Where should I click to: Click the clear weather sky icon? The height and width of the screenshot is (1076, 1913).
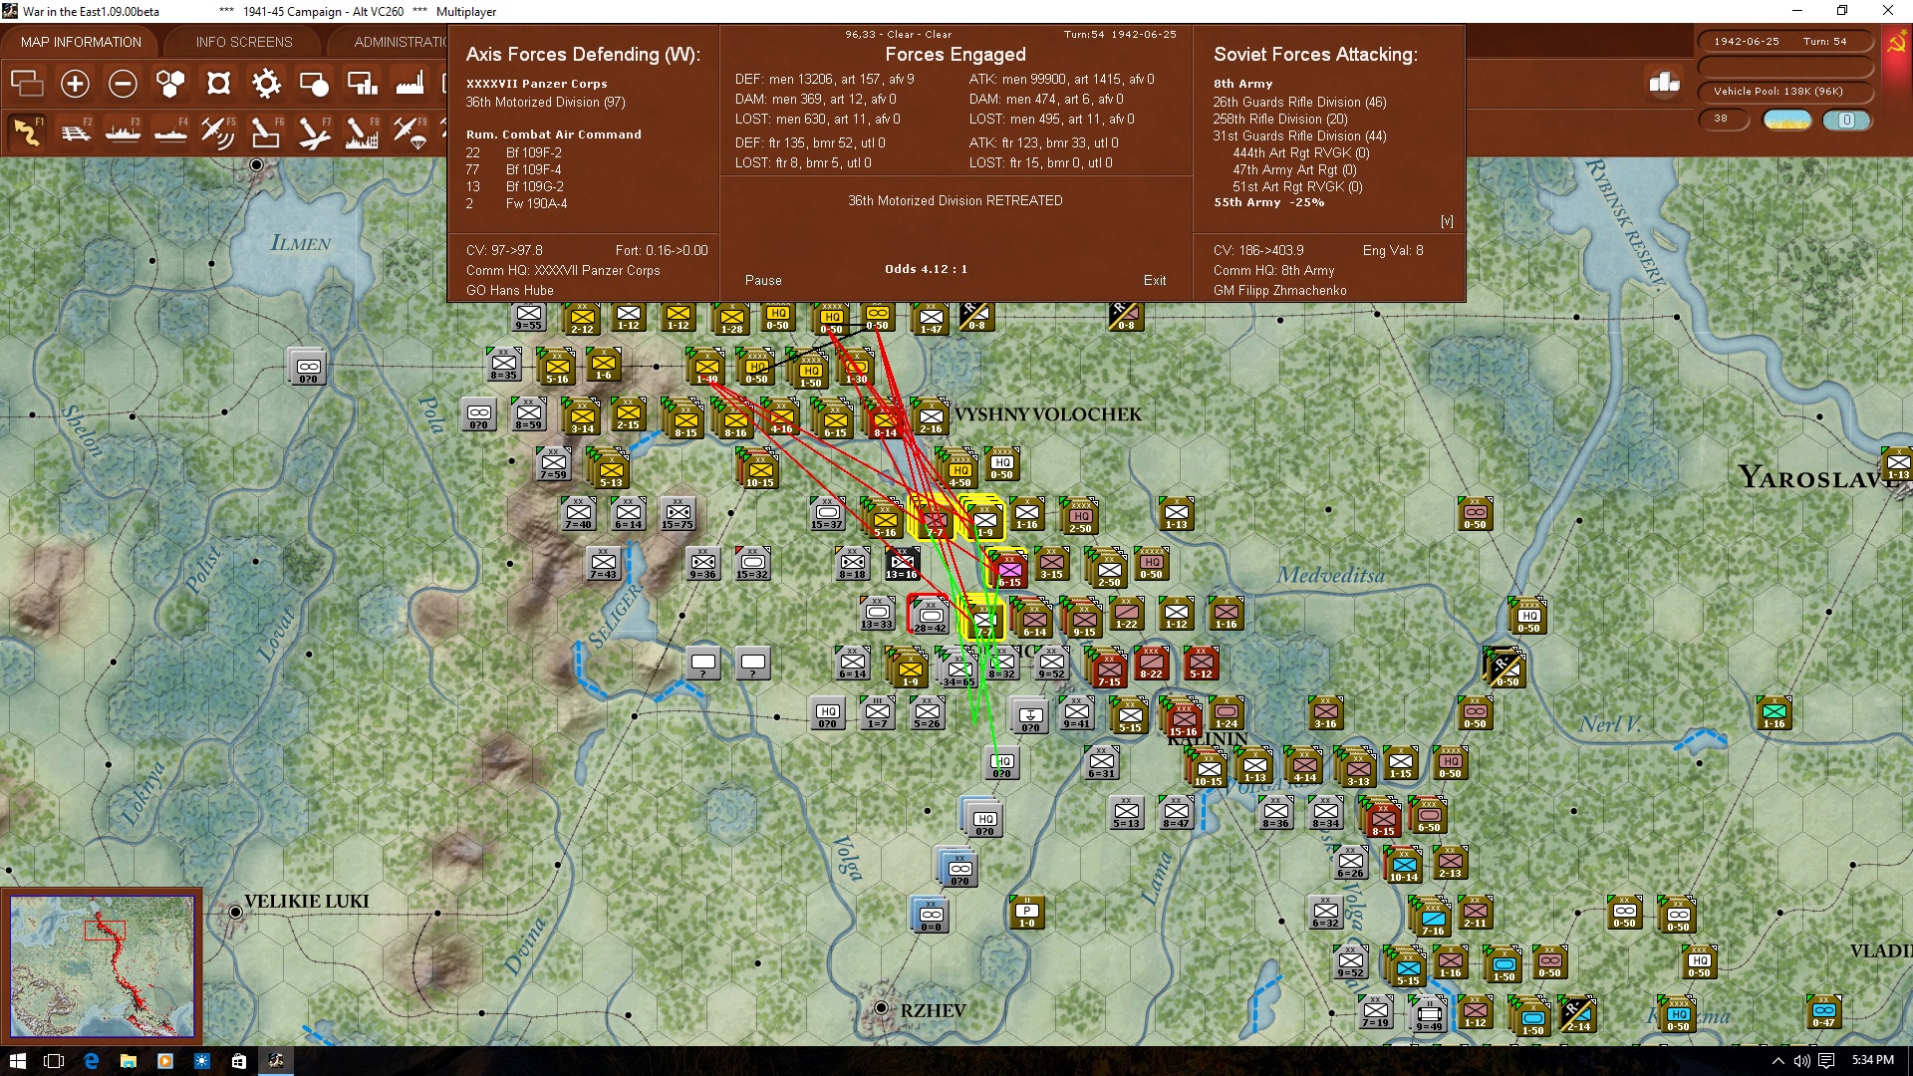(x=1787, y=120)
